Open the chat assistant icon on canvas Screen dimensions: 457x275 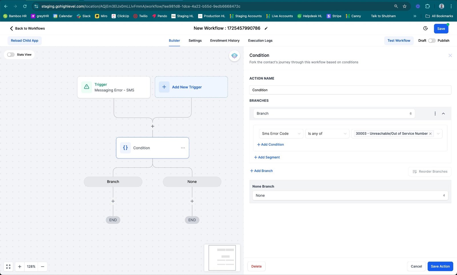tap(234, 56)
